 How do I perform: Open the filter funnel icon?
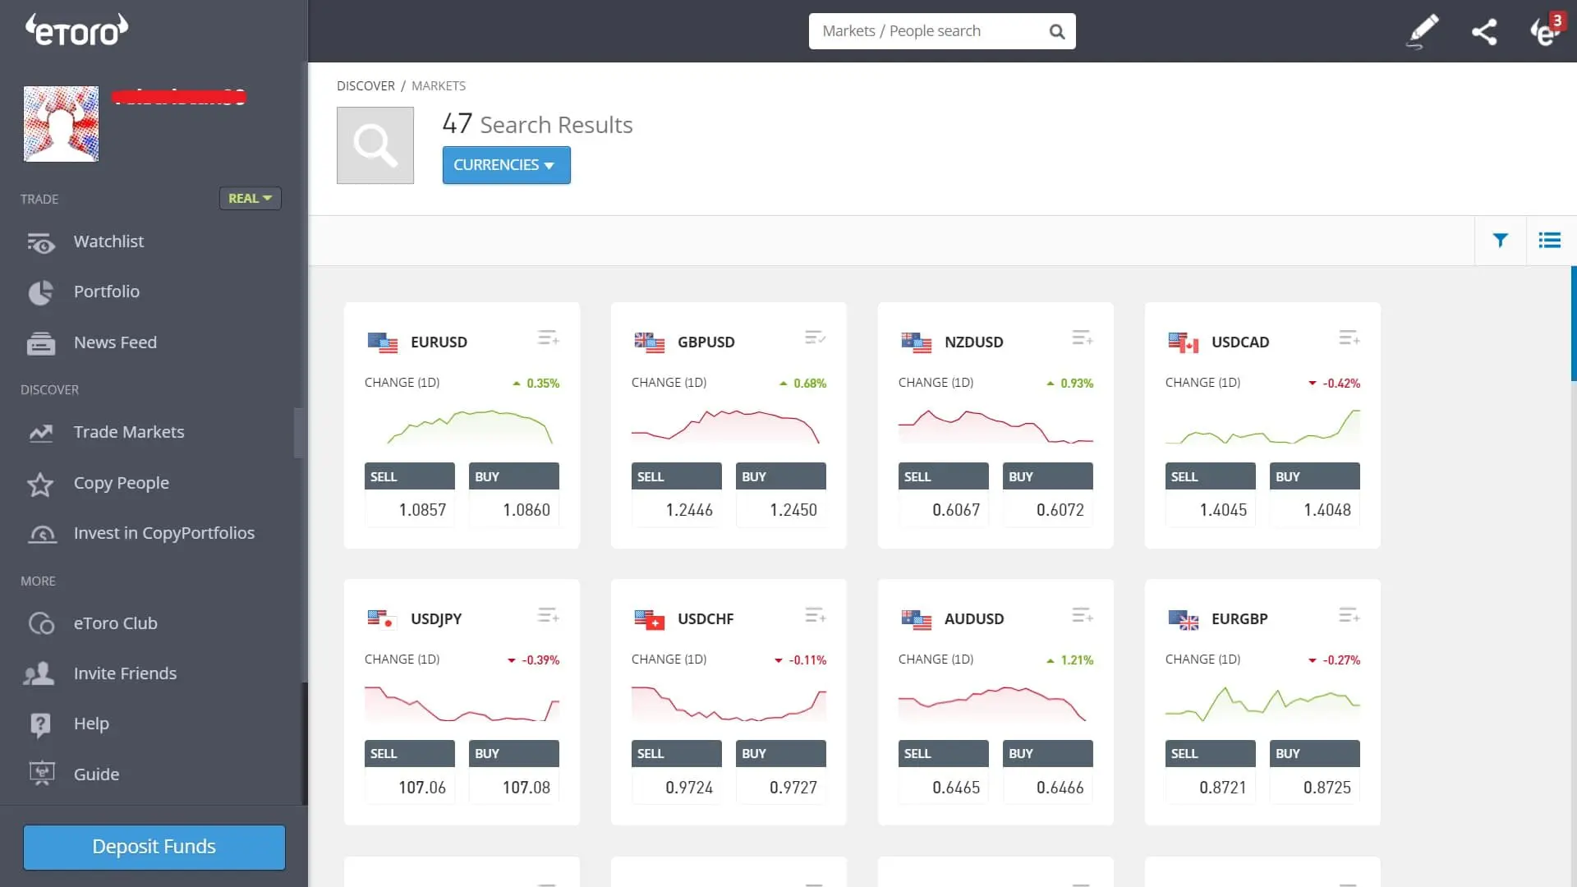1500,240
